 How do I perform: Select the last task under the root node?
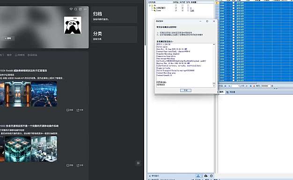[159, 11]
